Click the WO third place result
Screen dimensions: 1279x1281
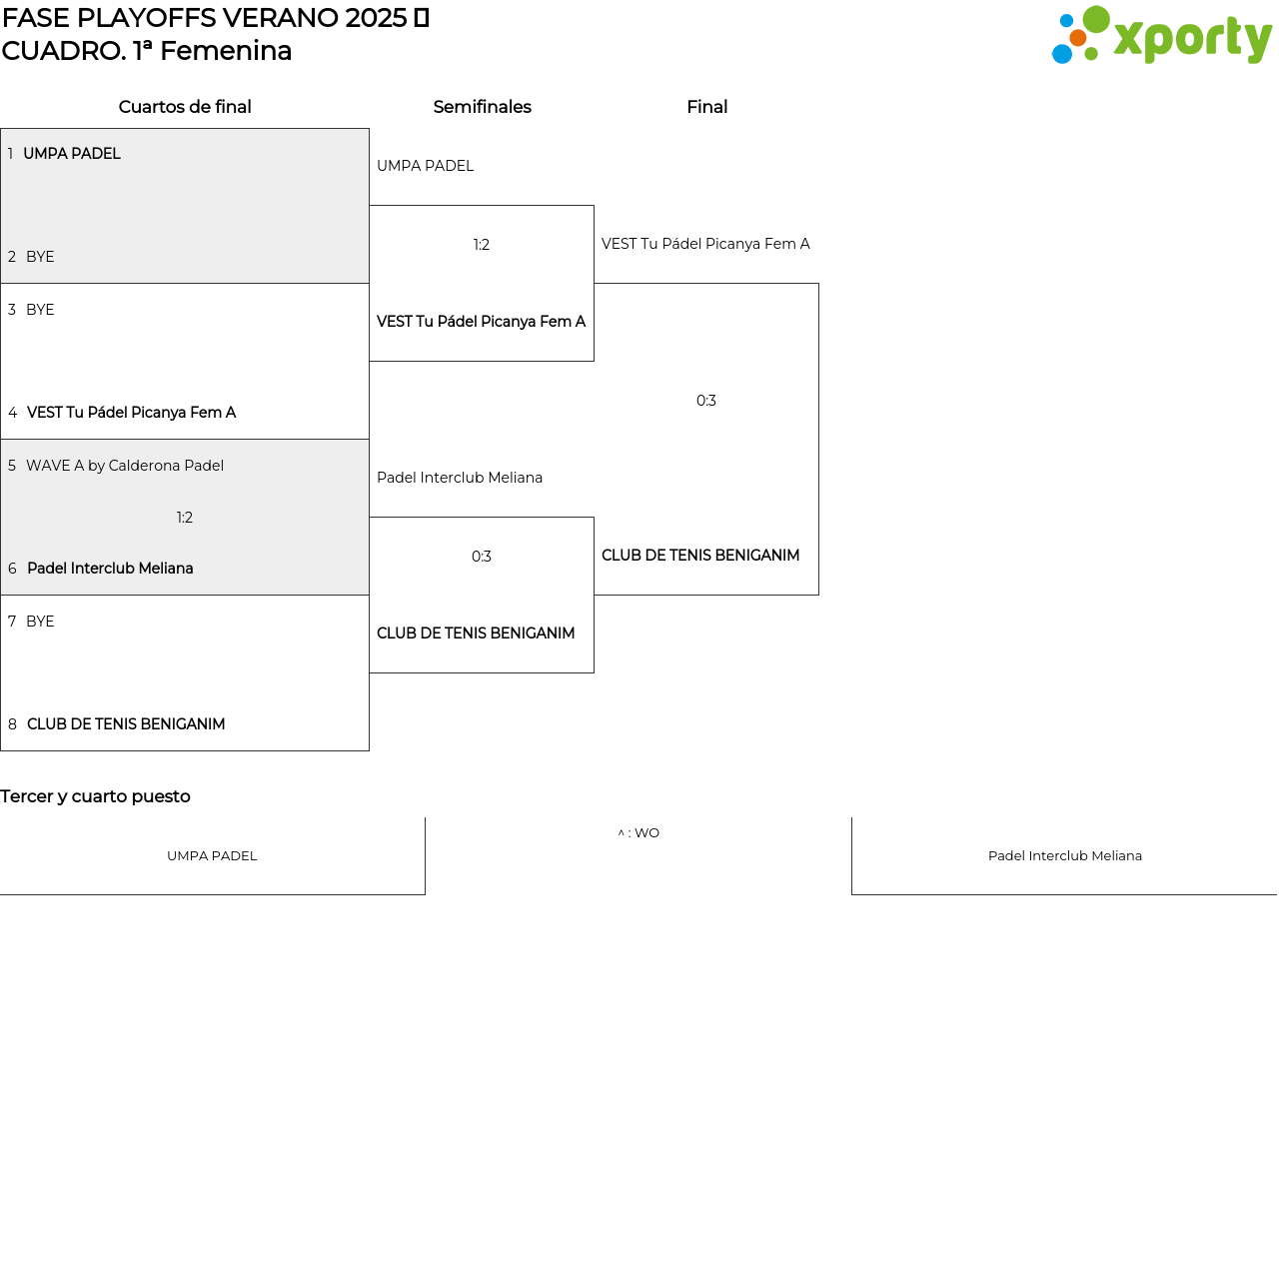pos(639,833)
